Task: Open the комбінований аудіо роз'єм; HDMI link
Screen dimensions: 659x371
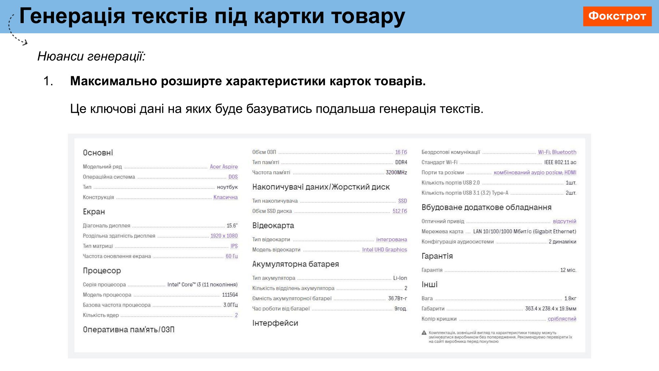Action: 535,173
